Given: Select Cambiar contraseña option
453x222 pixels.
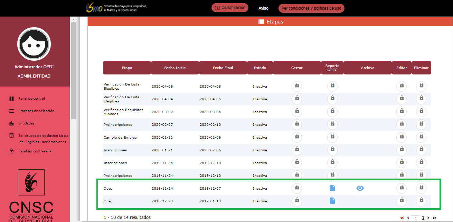Looking at the screenshot, I should tap(35, 151).
